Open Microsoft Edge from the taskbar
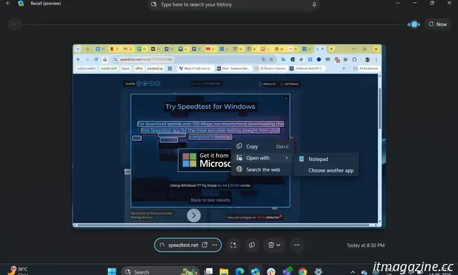The height and width of the screenshot is (275, 458). [x=239, y=272]
